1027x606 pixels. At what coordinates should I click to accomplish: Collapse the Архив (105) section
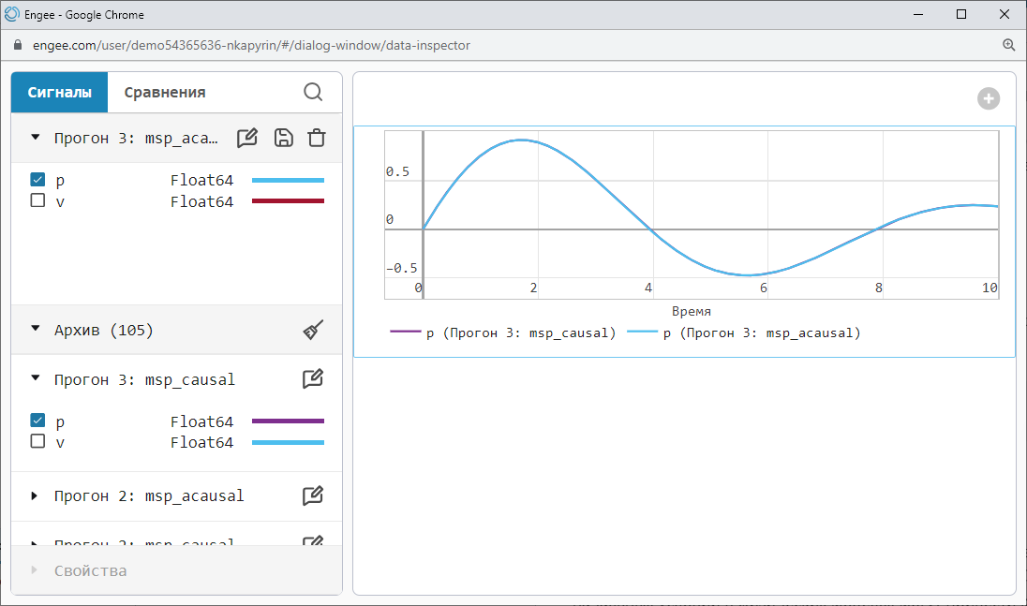tap(36, 330)
